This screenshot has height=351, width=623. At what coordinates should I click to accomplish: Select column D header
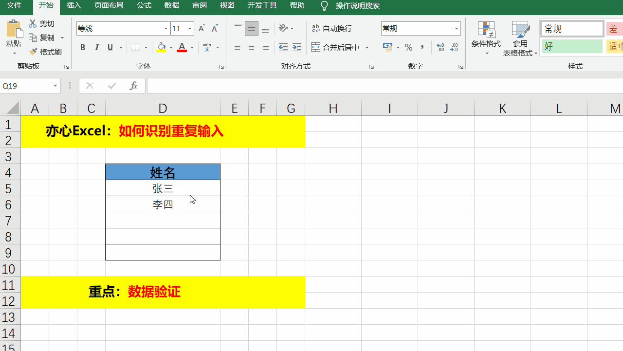tap(163, 108)
